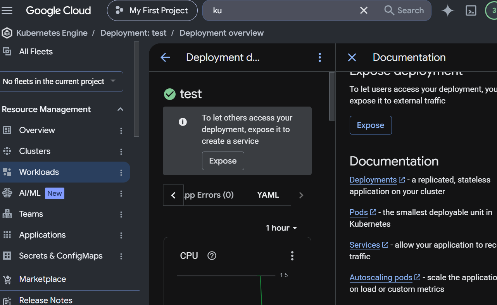This screenshot has width=497, height=305.
Task: Open Overview in the sidebar
Action: pos(37,130)
